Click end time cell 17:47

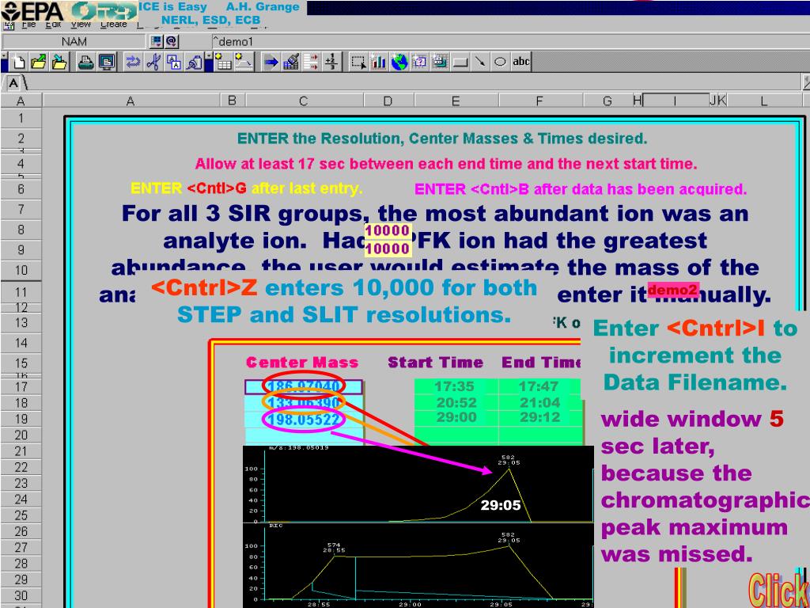point(539,386)
